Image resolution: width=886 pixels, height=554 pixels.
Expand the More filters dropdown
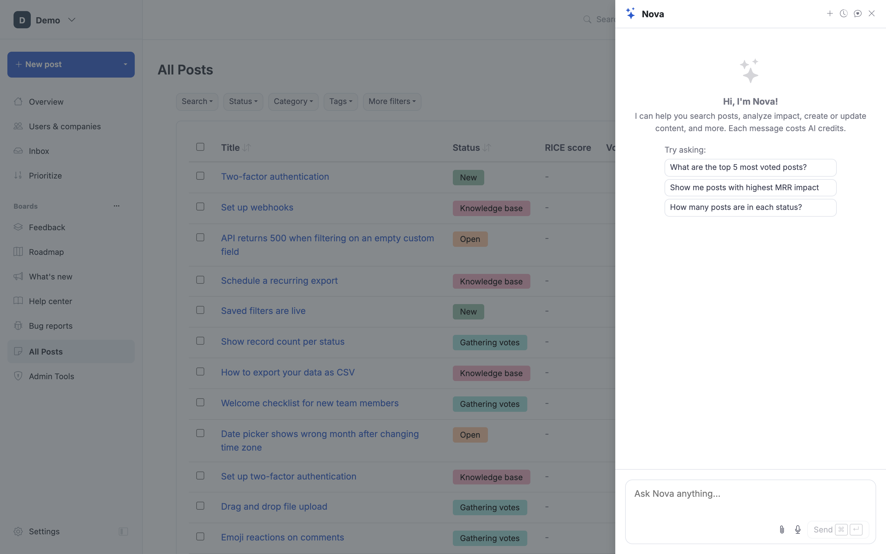click(x=392, y=102)
